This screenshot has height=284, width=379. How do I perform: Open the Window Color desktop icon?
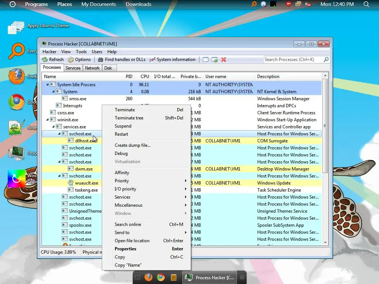click(x=16, y=179)
